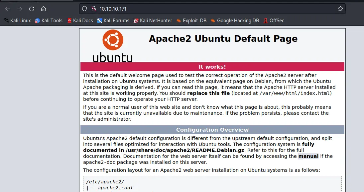364x192 pixels.
Task: Click the Apache2 Ubuntu Default Page heading
Action: click(x=223, y=39)
